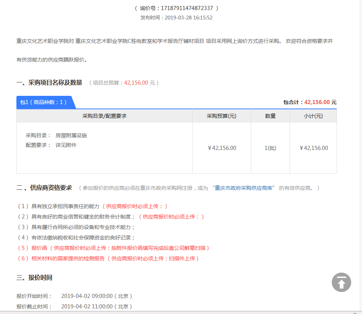Click the 采购目录/配置要求 column header

point(104,116)
